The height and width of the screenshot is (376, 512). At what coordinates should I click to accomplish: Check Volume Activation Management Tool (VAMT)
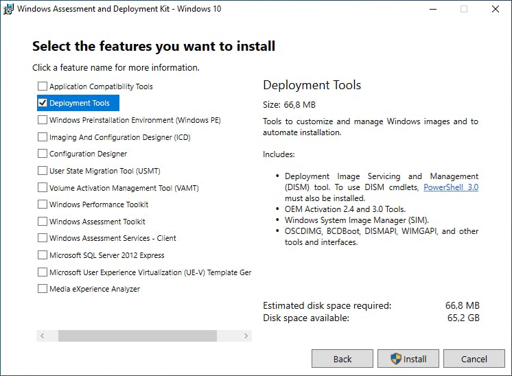pyautogui.click(x=43, y=187)
